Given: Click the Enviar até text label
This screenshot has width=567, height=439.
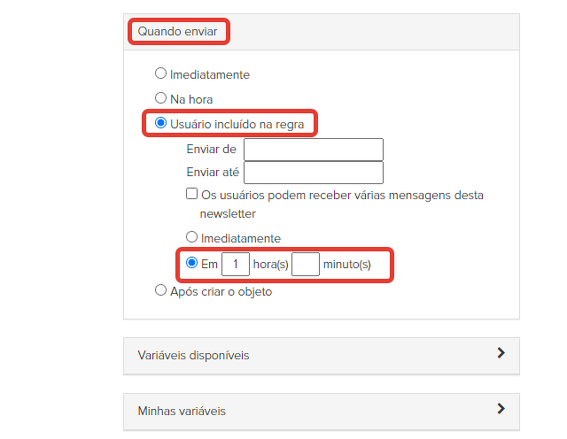Looking at the screenshot, I should pyautogui.click(x=212, y=173).
